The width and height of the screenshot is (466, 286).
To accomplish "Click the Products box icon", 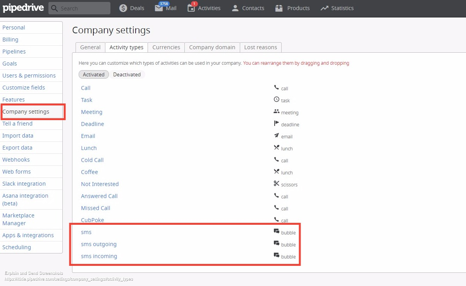I will 279,8.
